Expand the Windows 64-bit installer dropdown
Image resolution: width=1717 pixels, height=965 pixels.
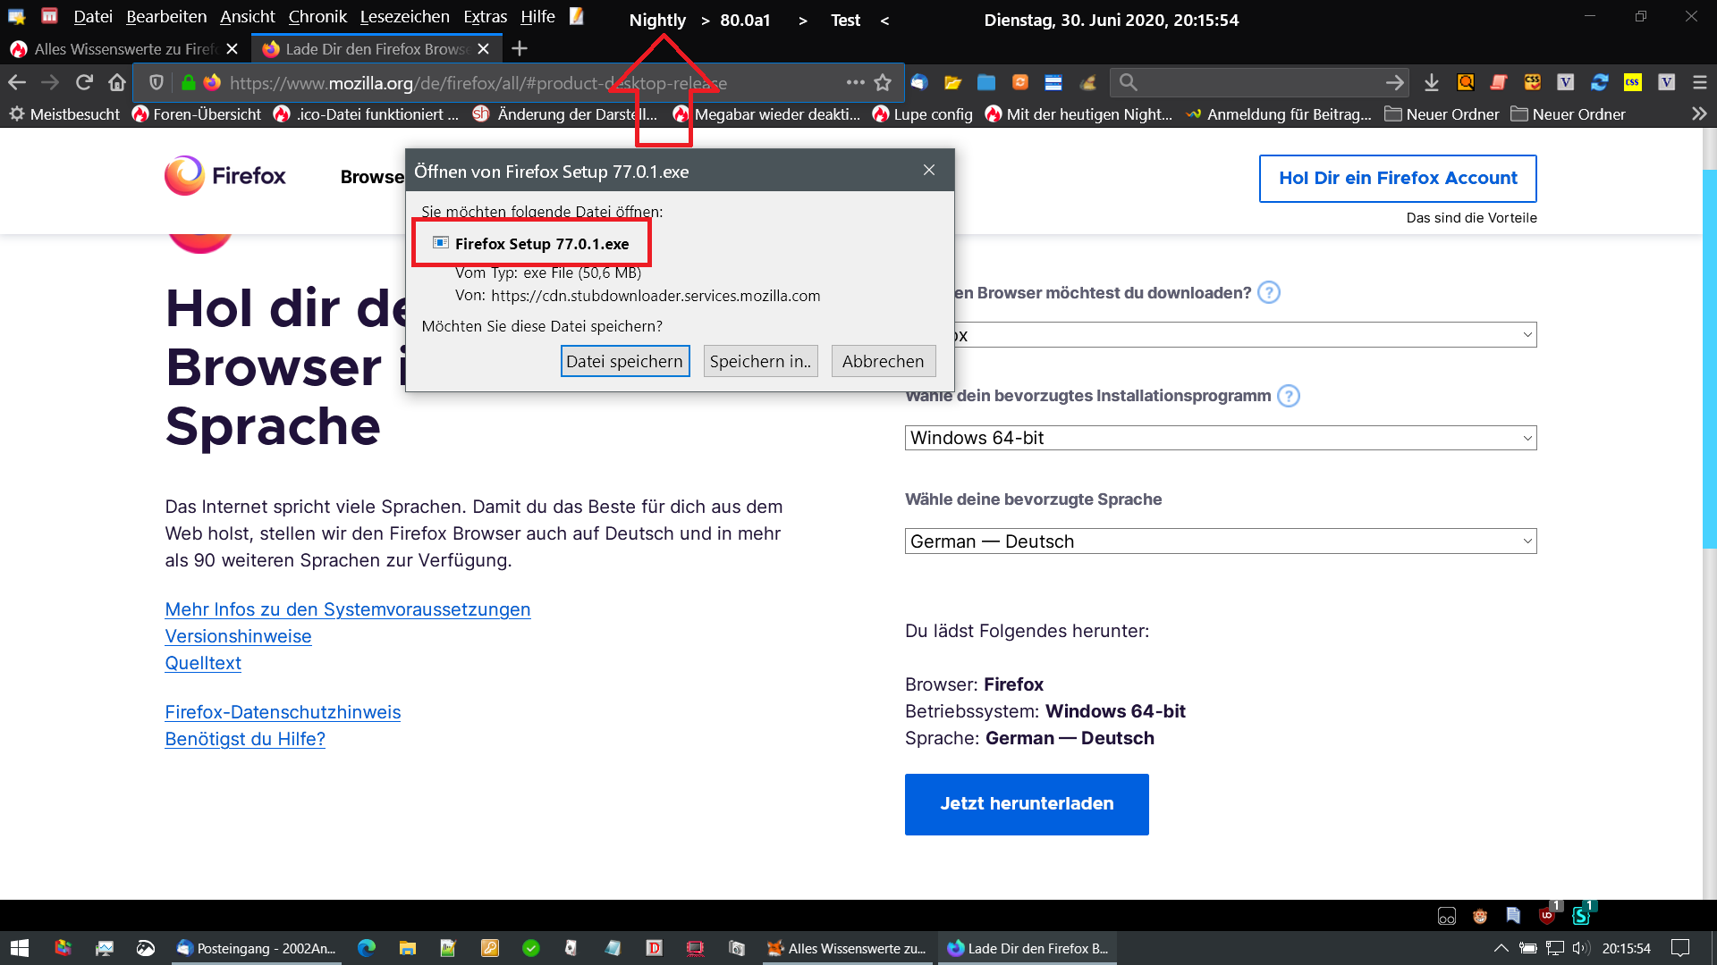tap(1220, 438)
